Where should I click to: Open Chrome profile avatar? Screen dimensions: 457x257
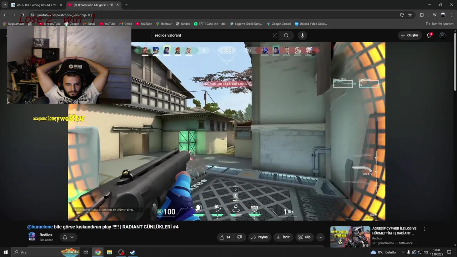coord(443,15)
